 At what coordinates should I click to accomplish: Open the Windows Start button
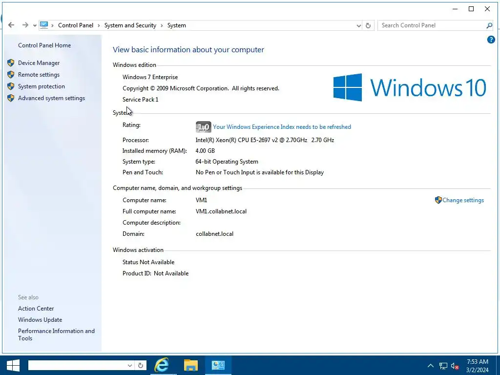pos(13,365)
